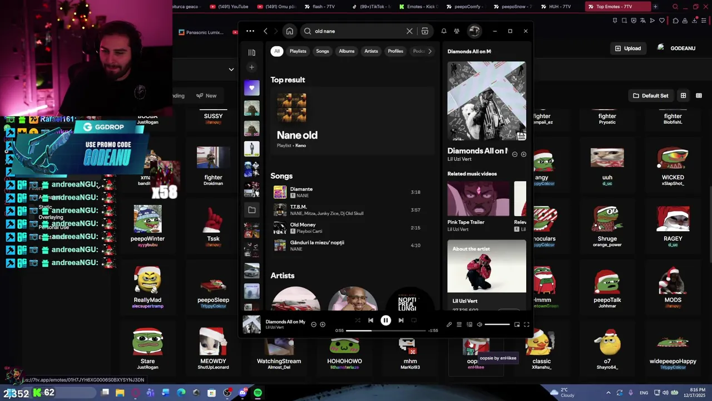Show more search filter chips arrow
712x401 pixels.
pyautogui.click(x=429, y=51)
